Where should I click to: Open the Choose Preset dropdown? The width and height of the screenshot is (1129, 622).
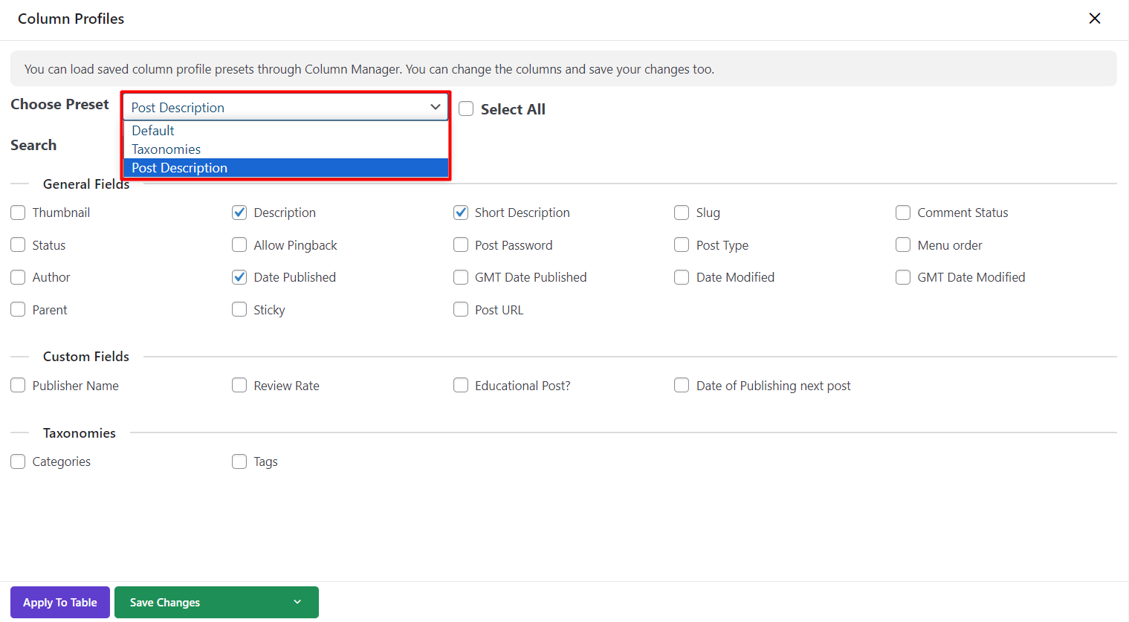click(285, 107)
